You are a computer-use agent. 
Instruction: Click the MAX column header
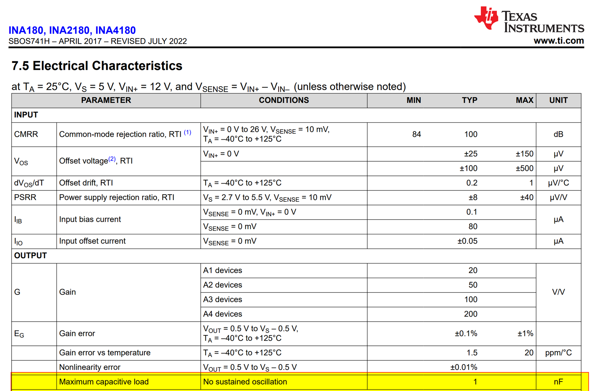click(525, 100)
